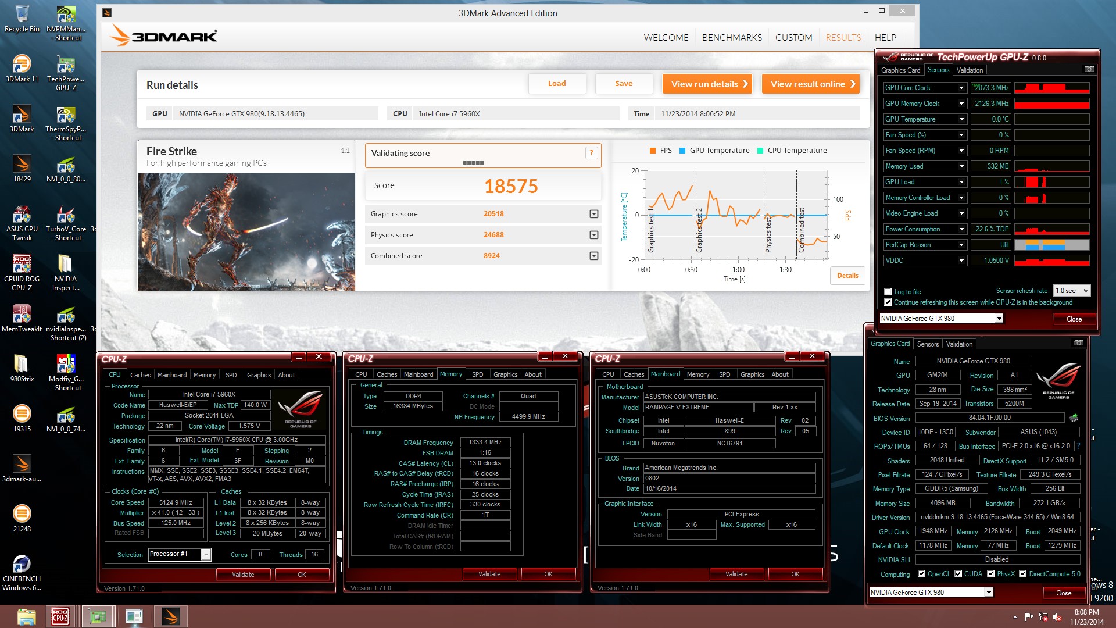Click the Save button in Run details
Image resolution: width=1116 pixels, height=628 pixels.
click(x=624, y=84)
